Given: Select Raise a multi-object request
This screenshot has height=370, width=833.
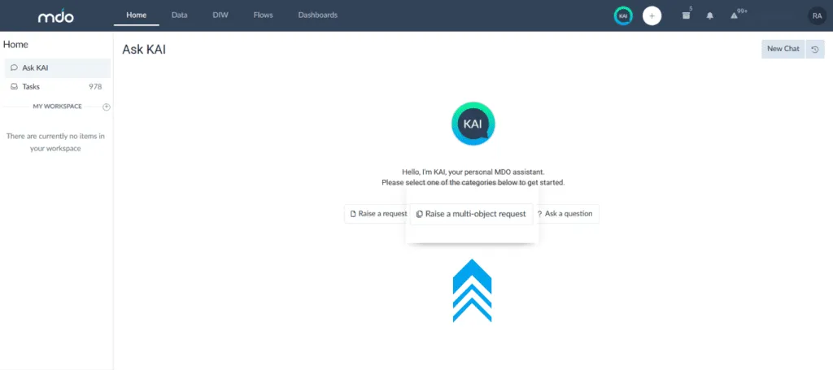Looking at the screenshot, I should pos(471,214).
